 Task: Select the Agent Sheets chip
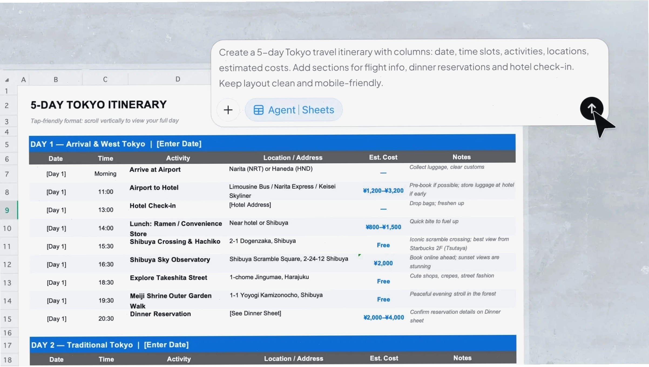coord(294,110)
